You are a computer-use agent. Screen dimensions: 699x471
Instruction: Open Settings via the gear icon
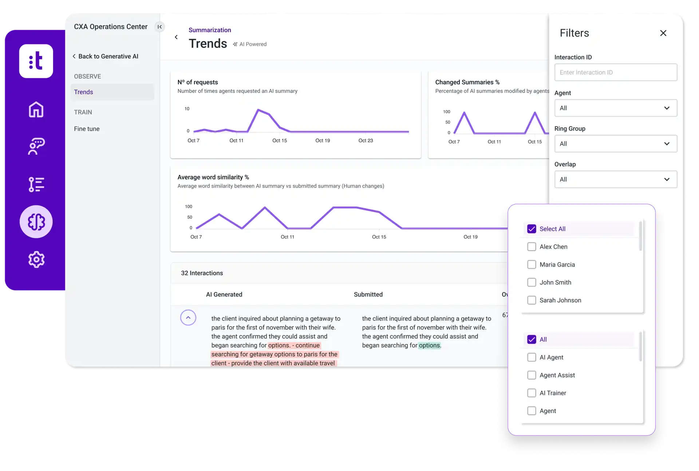coord(36,260)
